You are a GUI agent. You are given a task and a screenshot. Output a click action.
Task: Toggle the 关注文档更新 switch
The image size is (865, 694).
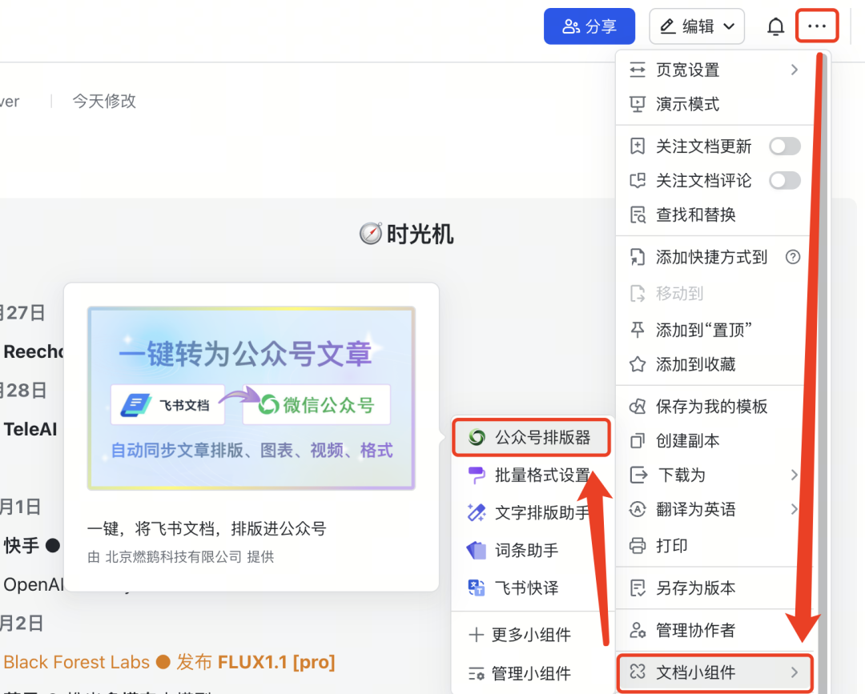(x=784, y=146)
